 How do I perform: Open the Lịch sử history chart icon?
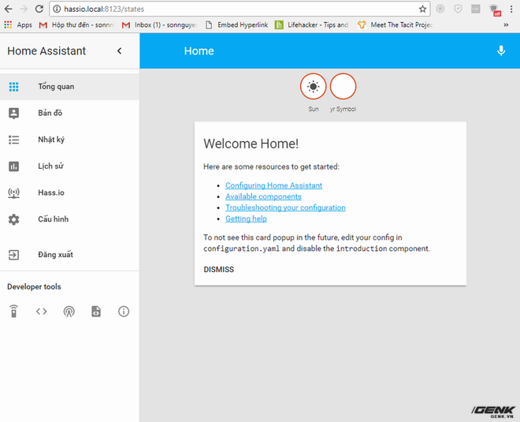13,166
